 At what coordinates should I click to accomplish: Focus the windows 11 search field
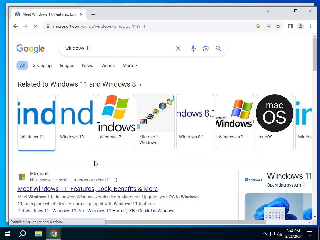pos(118,48)
